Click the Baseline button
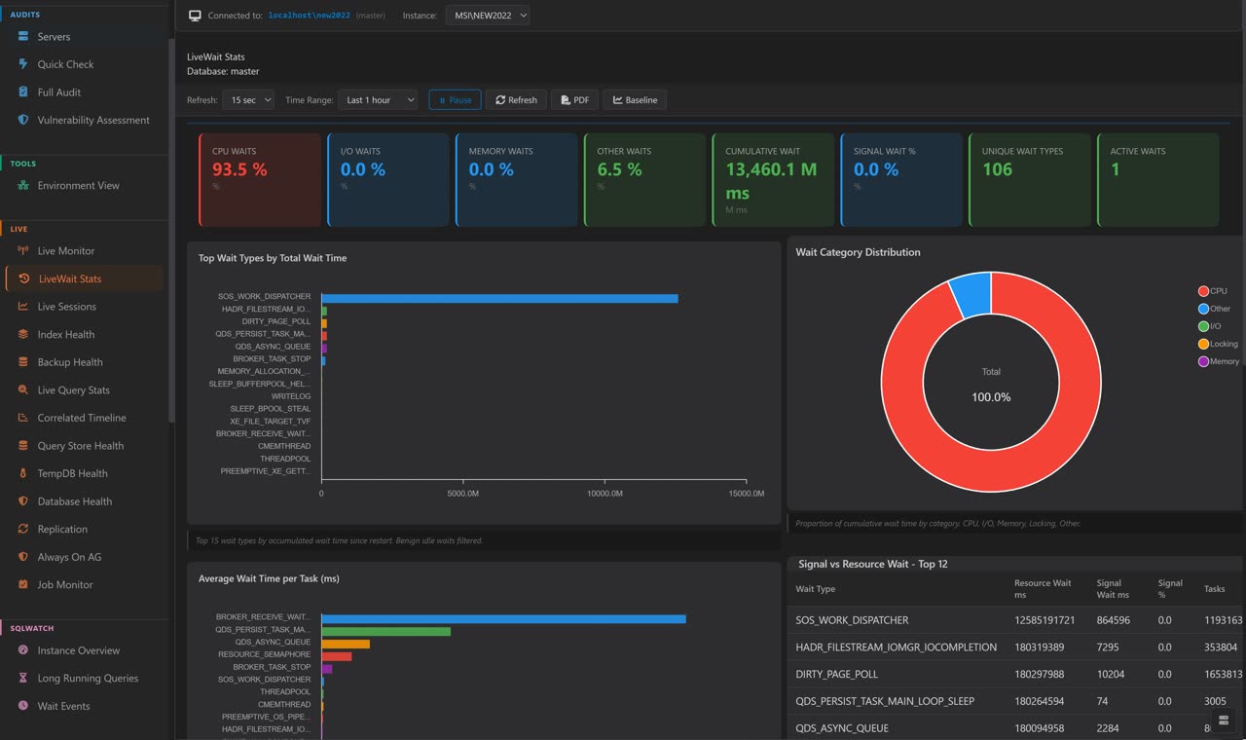This screenshot has height=740, width=1246. (x=634, y=98)
